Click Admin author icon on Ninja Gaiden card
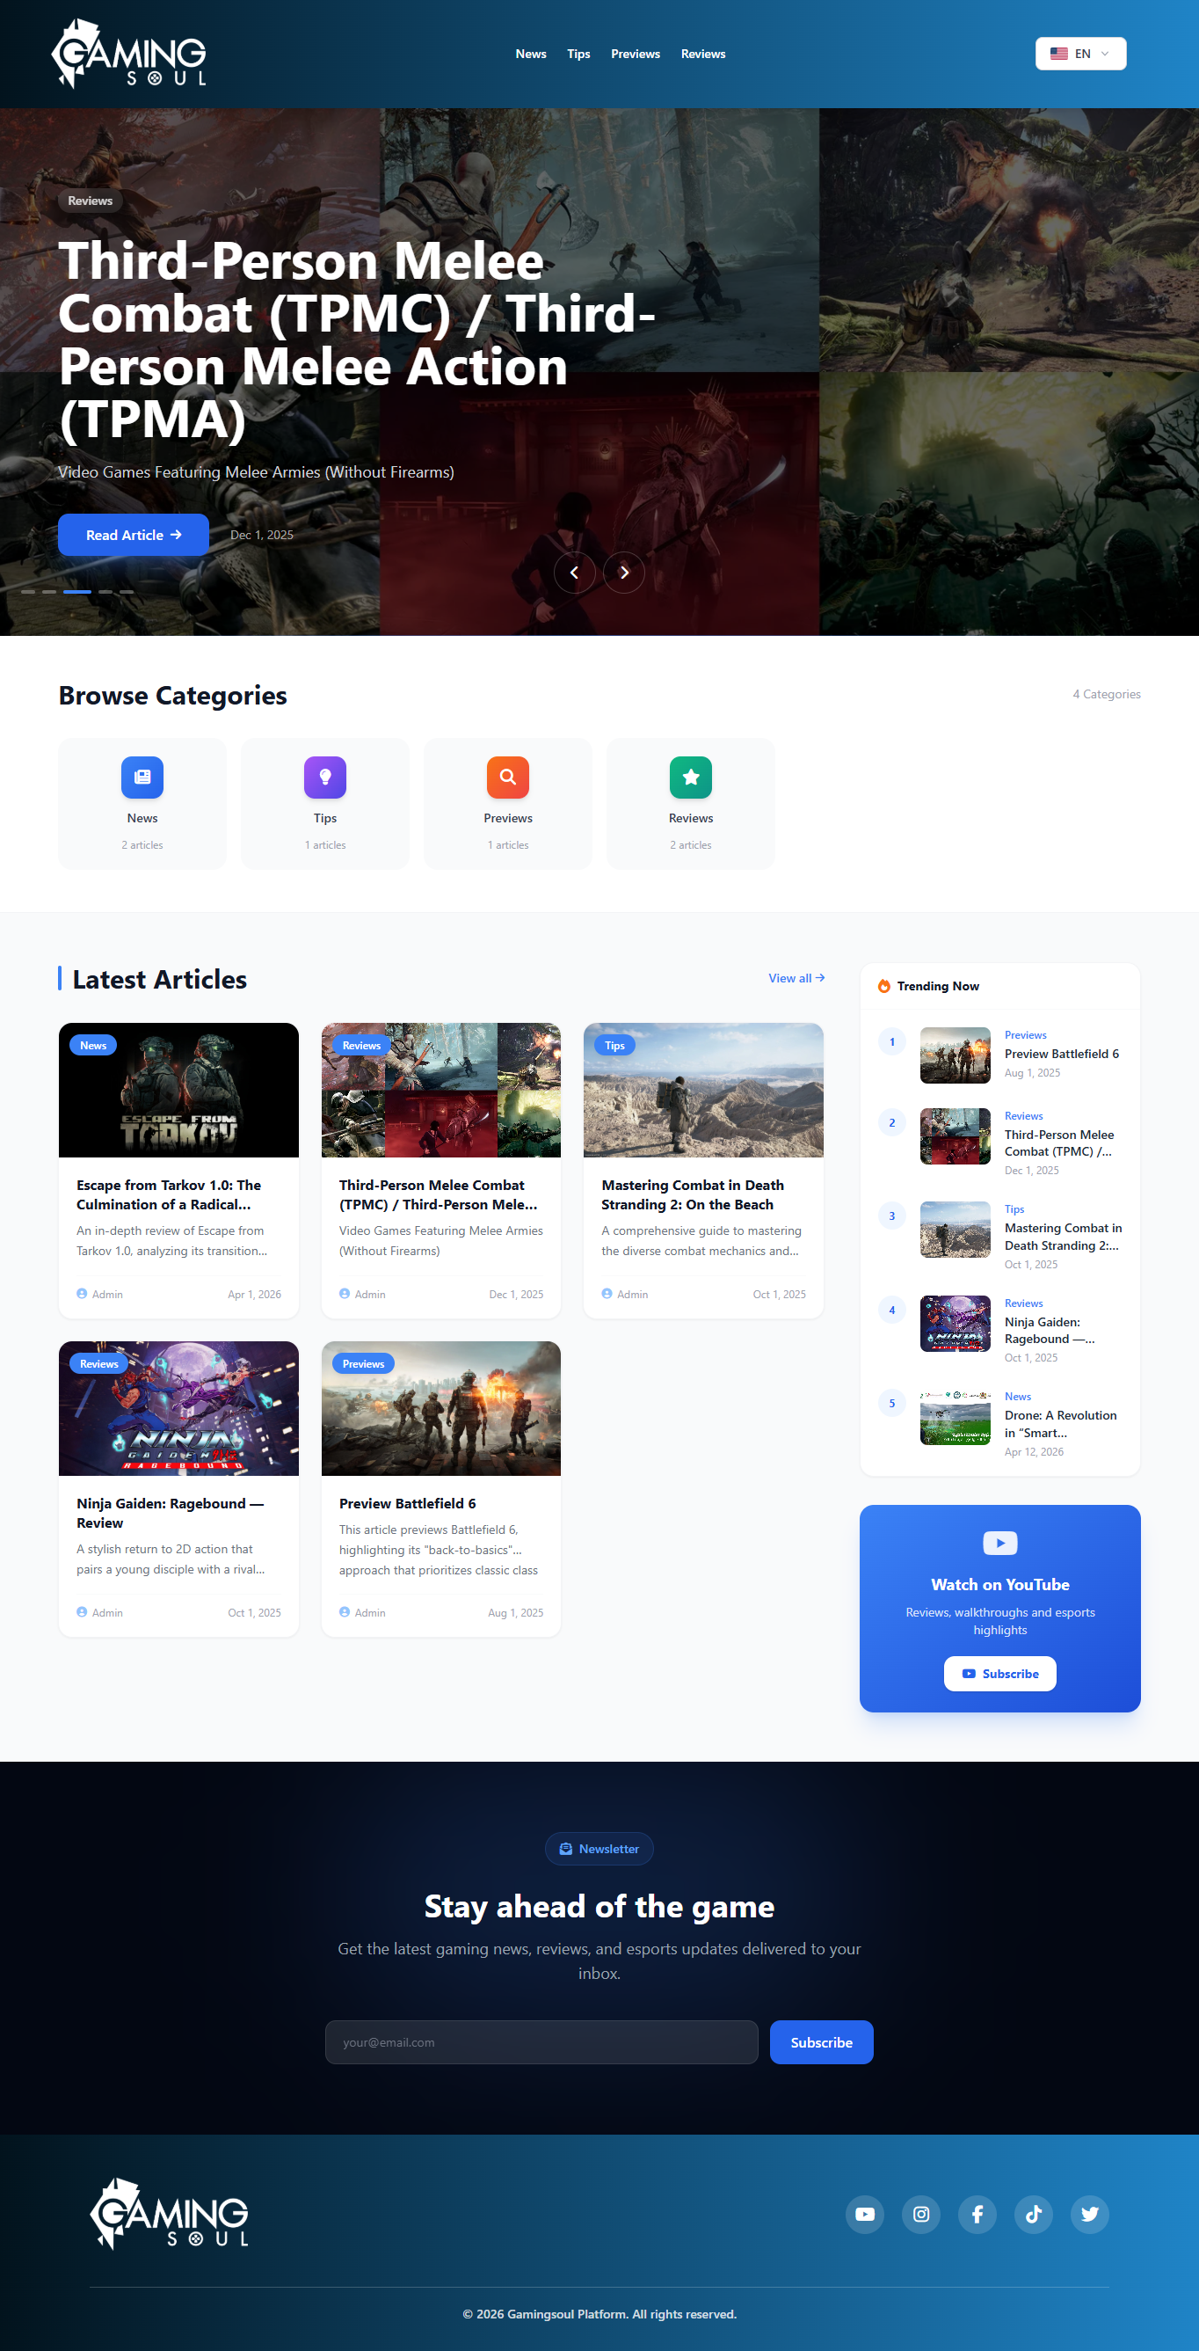The image size is (1199, 2351). pyautogui.click(x=82, y=1611)
